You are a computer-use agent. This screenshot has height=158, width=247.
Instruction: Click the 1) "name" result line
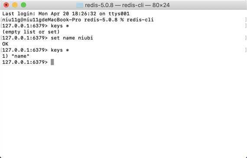[16, 56]
